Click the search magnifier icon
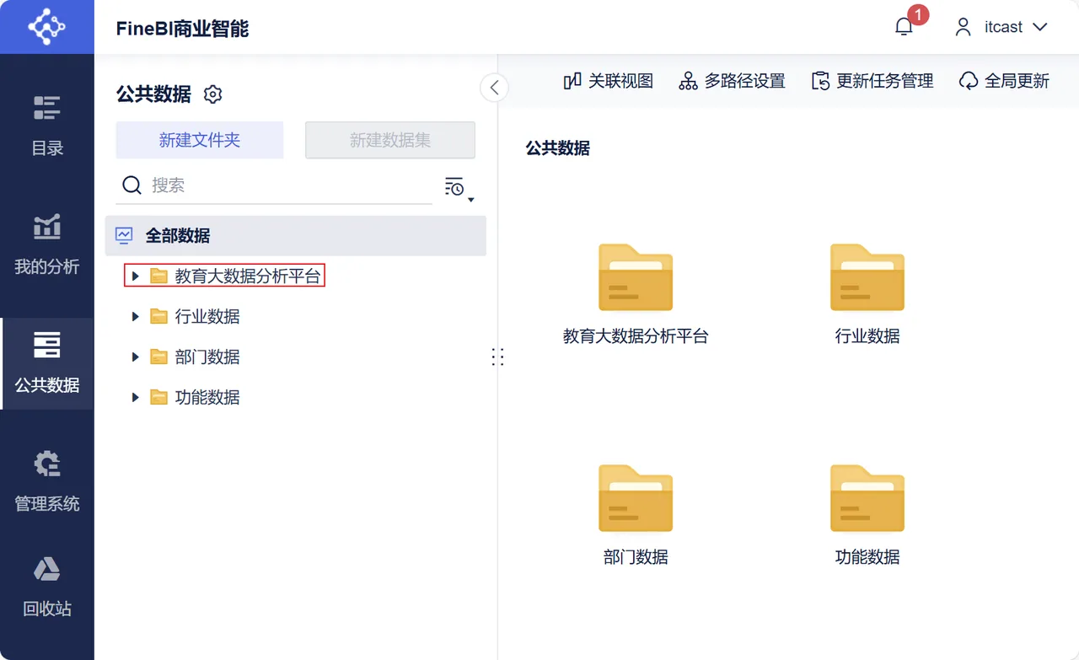 pyautogui.click(x=132, y=185)
